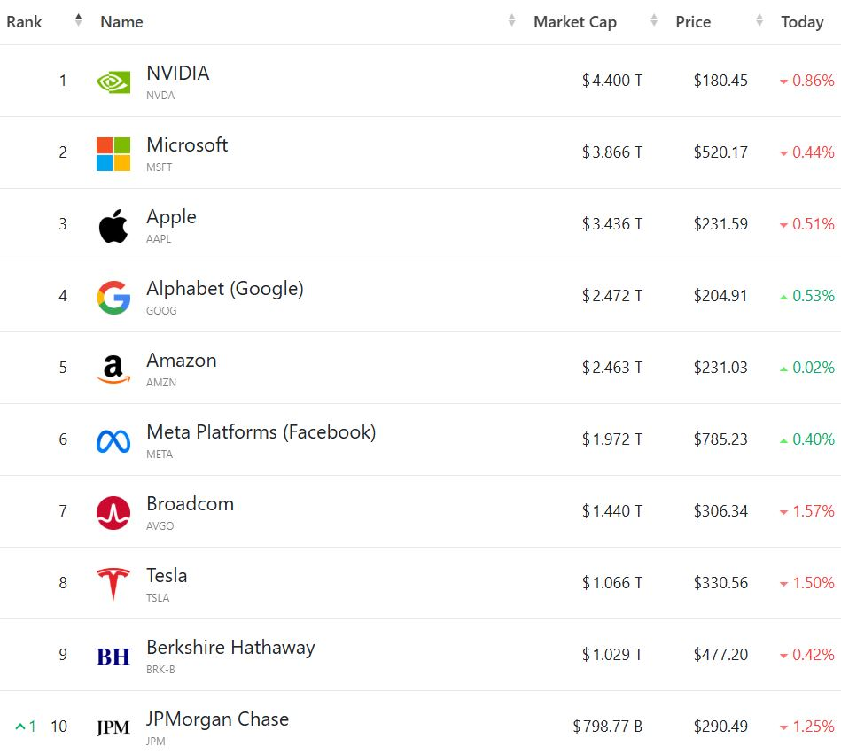Open the Meta Platforms (Facebook) link

(261, 432)
